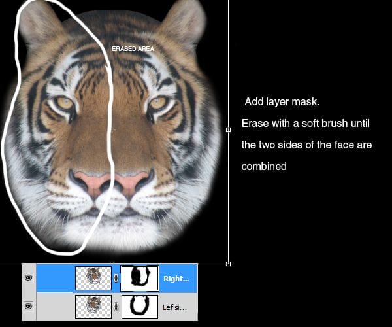
Task: Click the bottom-right corner transform handle
Action: pyautogui.click(x=228, y=264)
